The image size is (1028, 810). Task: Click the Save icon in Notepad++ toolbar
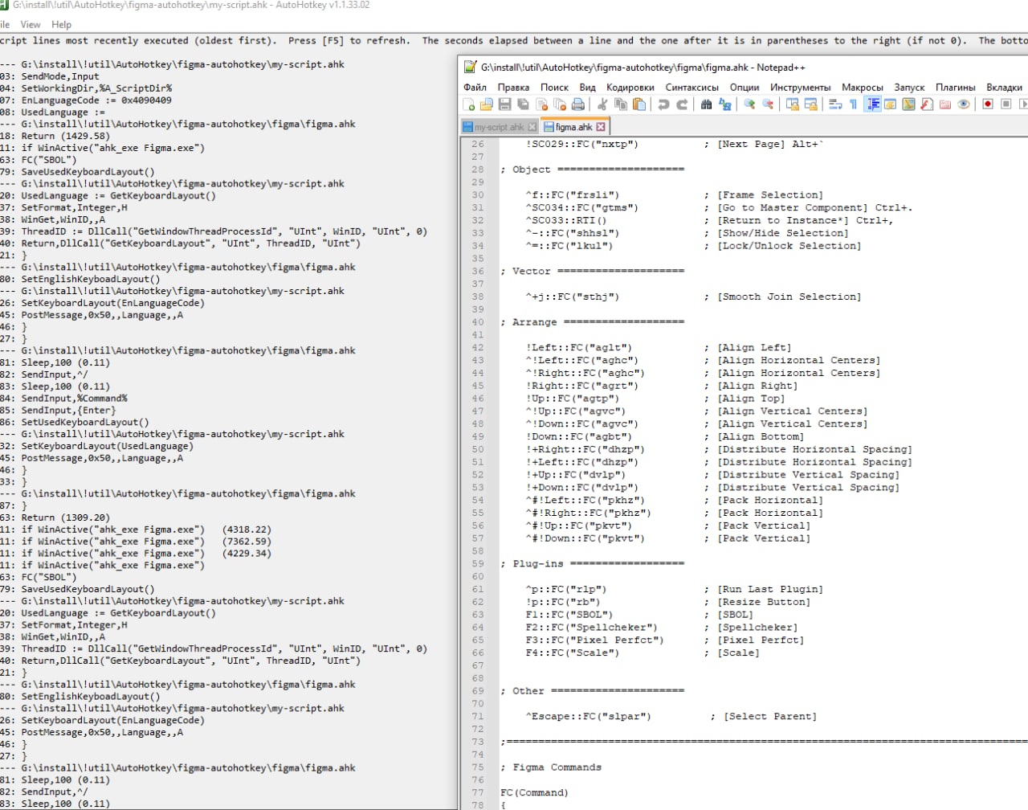[504, 104]
